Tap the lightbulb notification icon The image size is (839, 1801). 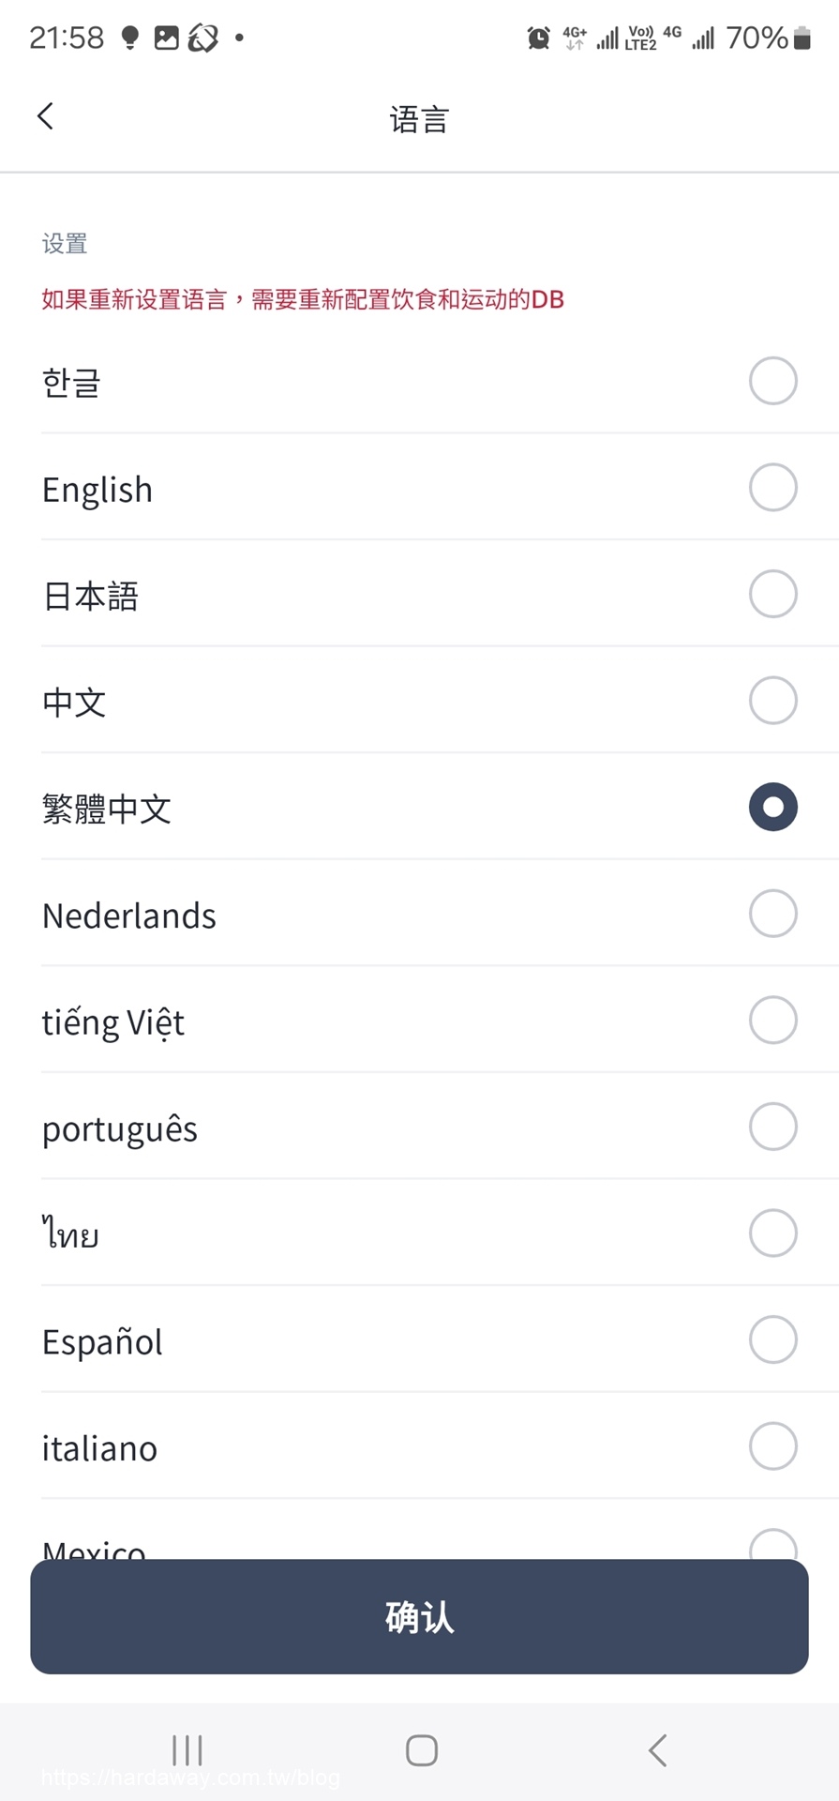pyautogui.click(x=130, y=38)
